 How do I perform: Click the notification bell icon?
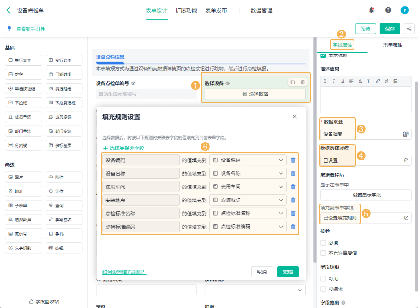tap(371, 10)
